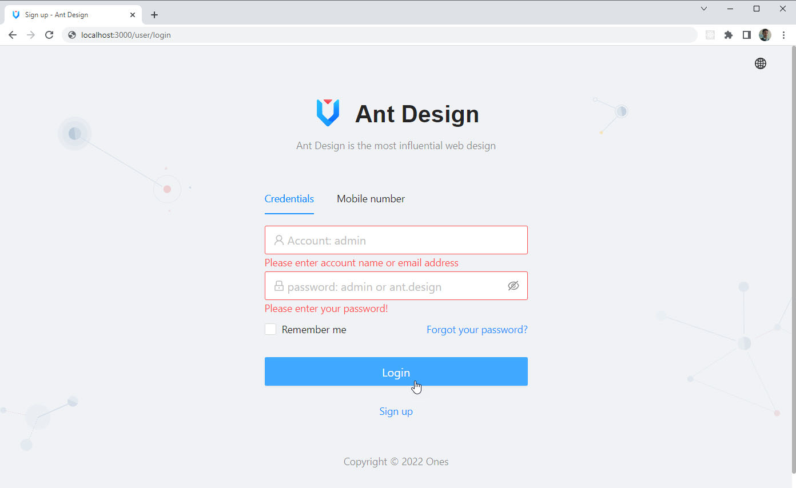
Task: Enable the Remember me checkbox
Action: pos(270,329)
